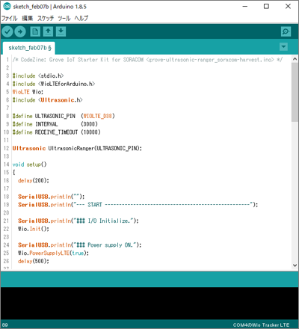
Task: Click the line "#include <WioLTEforArduino.h>"
Action: click(54, 84)
